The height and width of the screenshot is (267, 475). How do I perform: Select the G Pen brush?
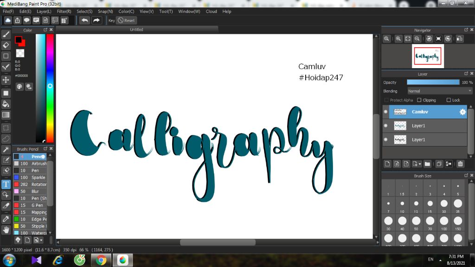30,205
